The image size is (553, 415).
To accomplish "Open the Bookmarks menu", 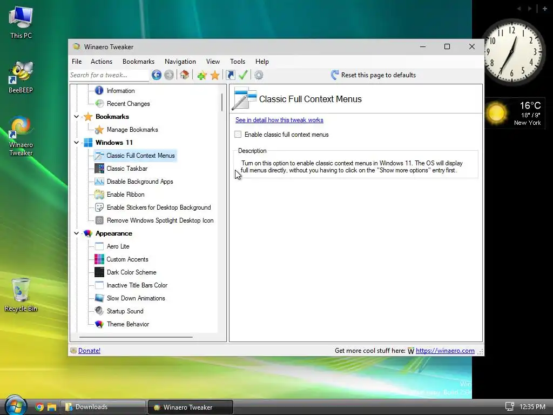I will pos(138,62).
